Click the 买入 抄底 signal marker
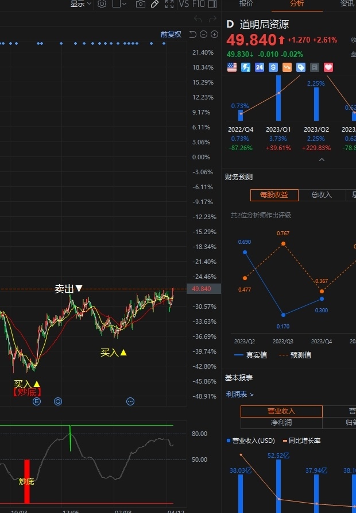The width and height of the screenshot is (356, 513). pyautogui.click(x=27, y=388)
